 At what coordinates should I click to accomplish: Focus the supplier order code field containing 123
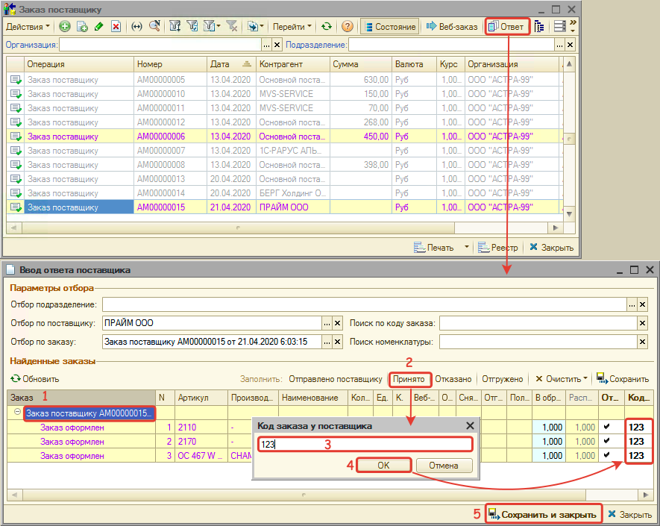click(365, 444)
